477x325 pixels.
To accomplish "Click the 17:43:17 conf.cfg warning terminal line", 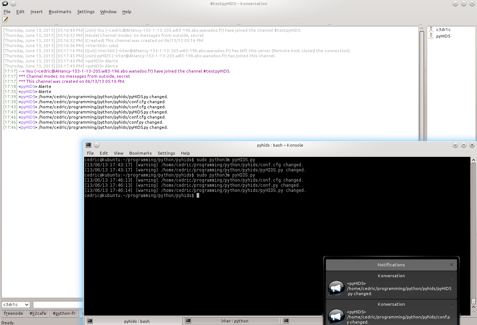I will click(194, 165).
